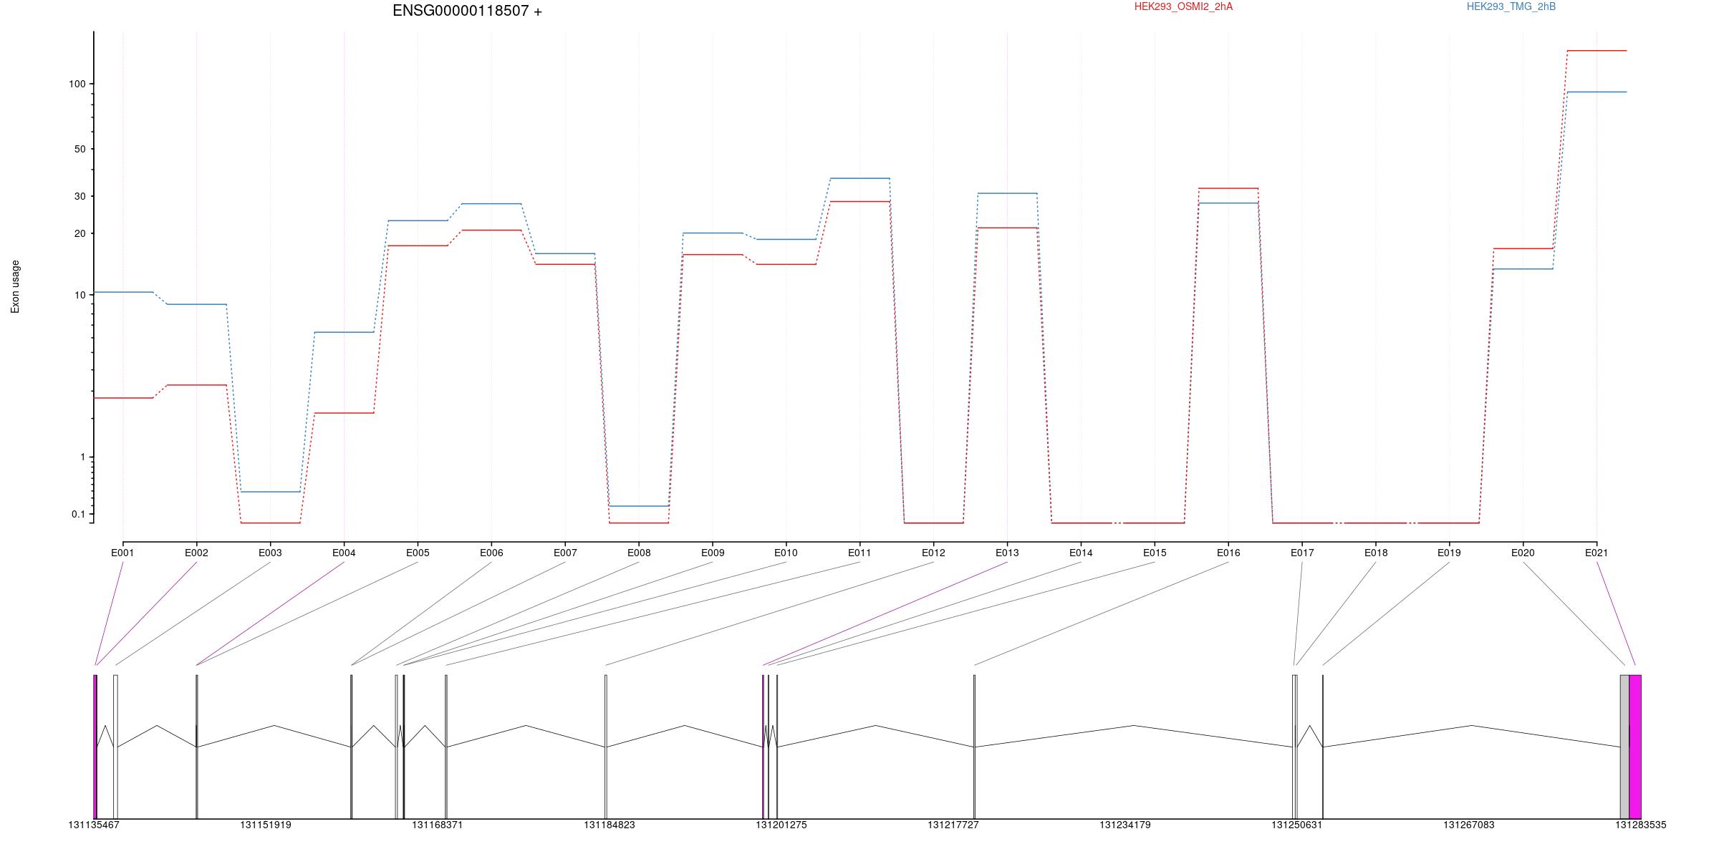Click the red E006 usage line segment
The image size is (1719, 859).
491,230
